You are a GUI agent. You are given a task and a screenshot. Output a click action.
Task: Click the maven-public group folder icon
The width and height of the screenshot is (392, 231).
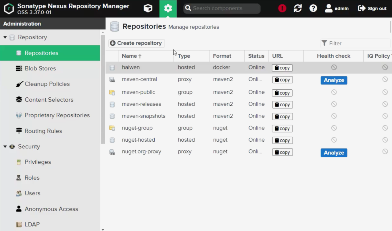112,93
